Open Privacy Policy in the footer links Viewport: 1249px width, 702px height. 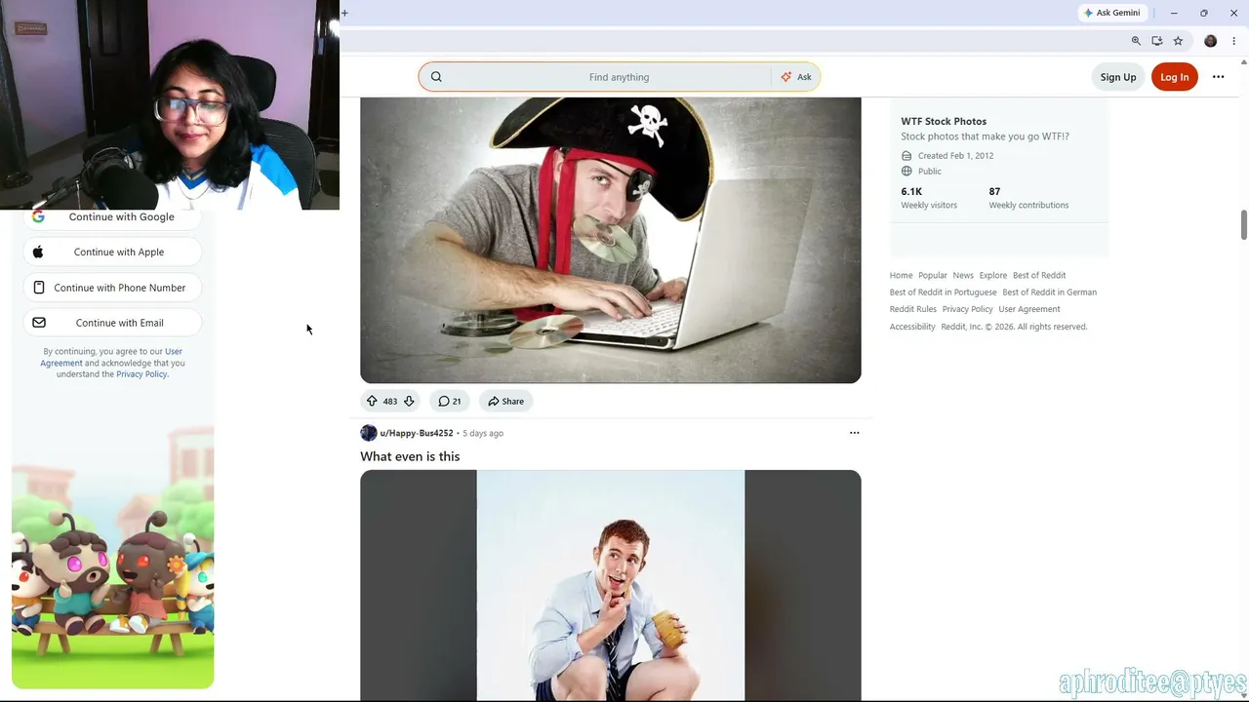click(x=967, y=309)
